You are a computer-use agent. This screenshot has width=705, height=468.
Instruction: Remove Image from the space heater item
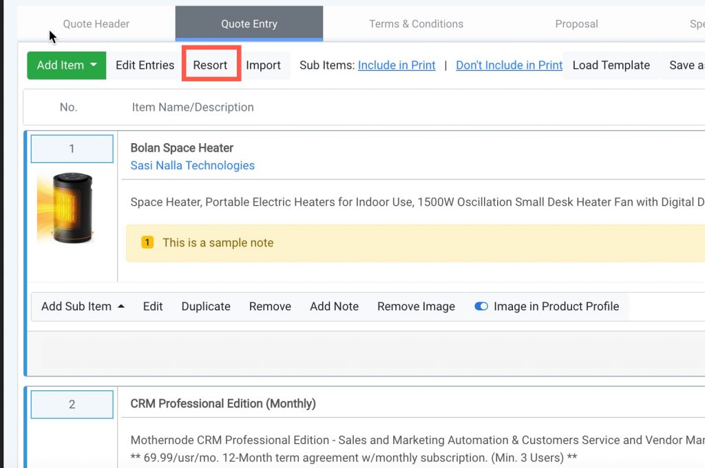pyautogui.click(x=416, y=306)
